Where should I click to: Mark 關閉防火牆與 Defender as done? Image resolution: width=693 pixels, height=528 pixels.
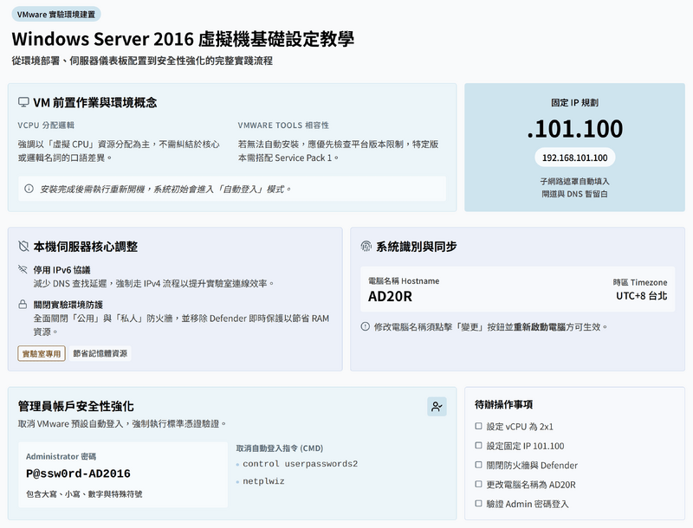(479, 466)
